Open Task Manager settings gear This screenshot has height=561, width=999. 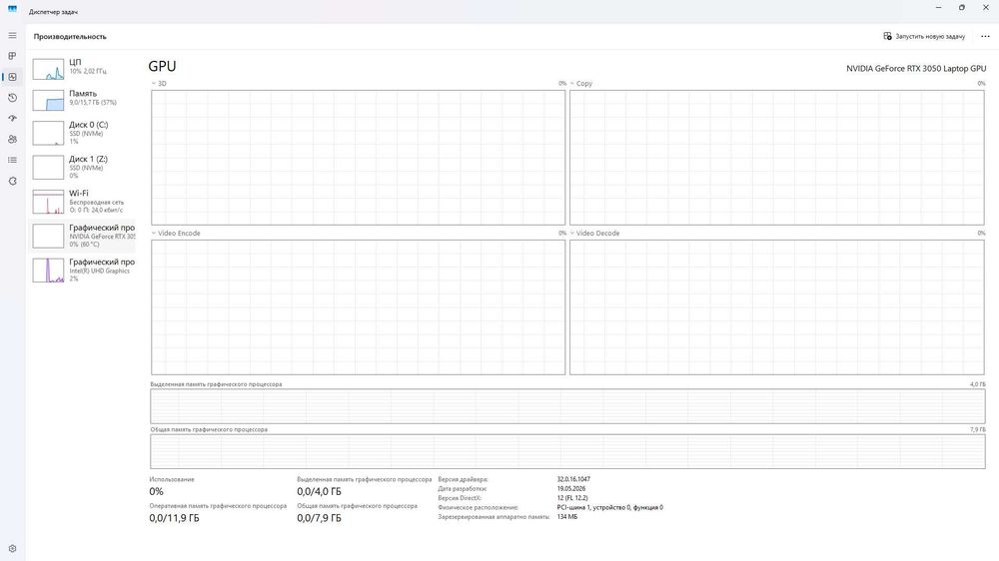coord(12,549)
